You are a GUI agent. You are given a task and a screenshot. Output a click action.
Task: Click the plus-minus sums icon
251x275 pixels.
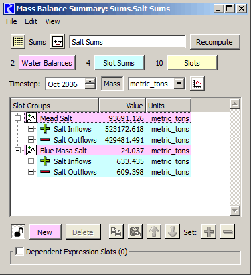[58, 41]
